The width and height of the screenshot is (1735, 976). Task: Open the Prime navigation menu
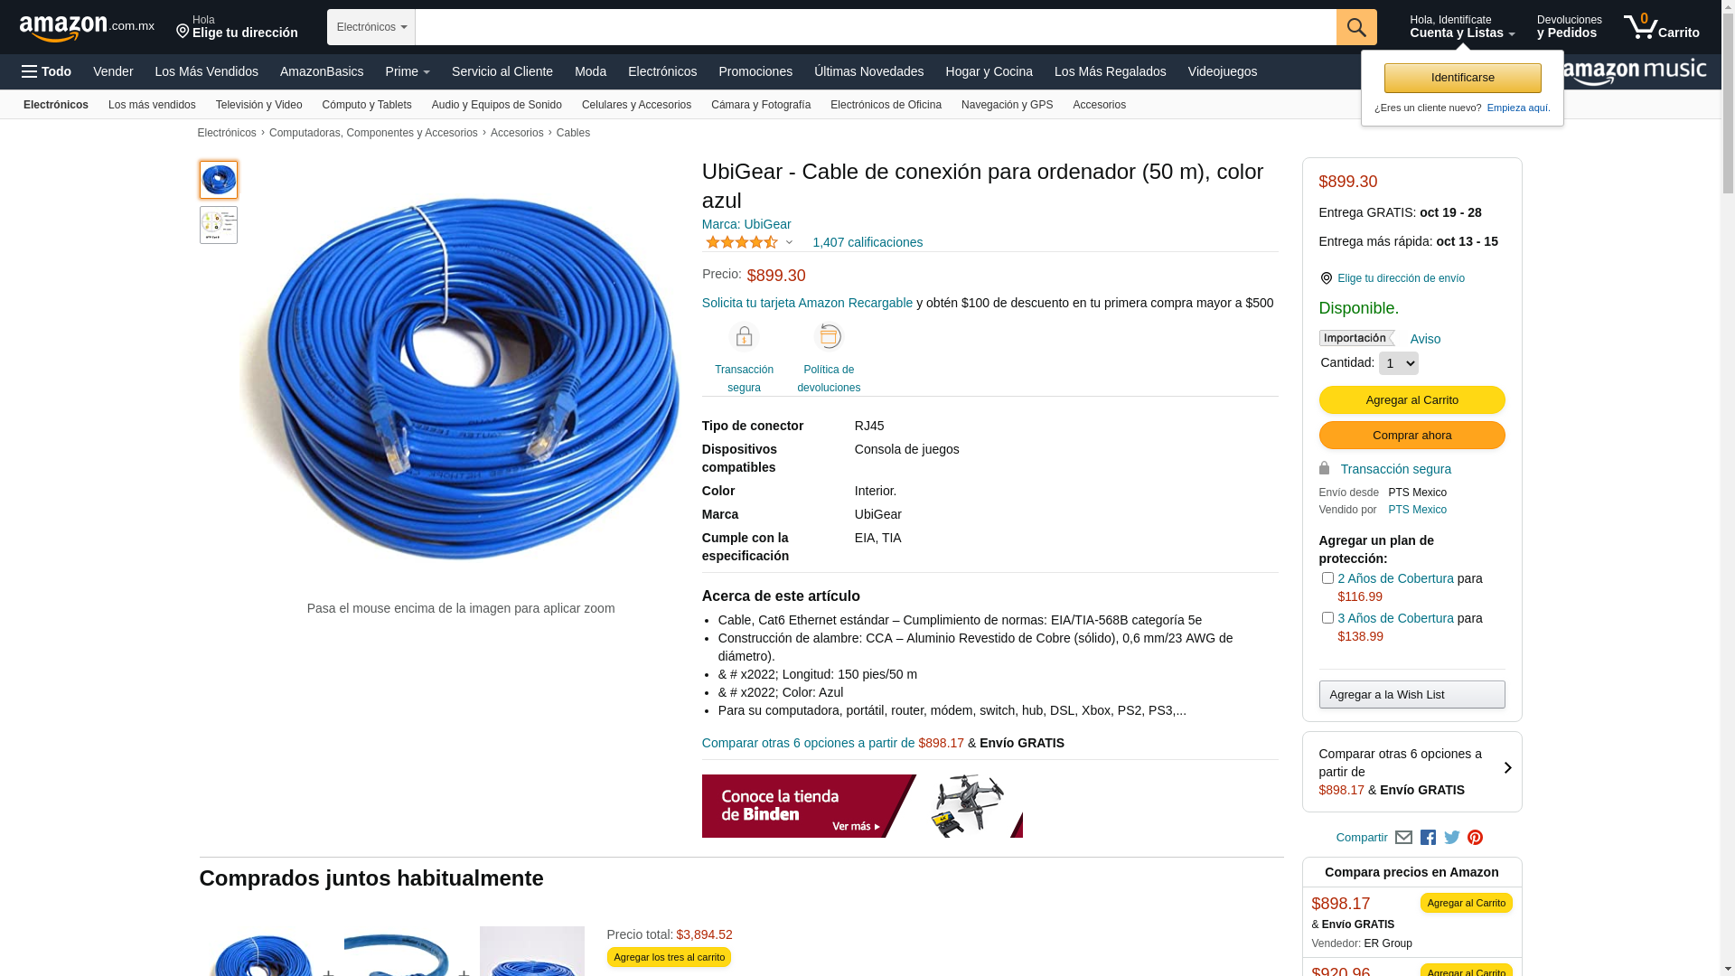tap(408, 71)
